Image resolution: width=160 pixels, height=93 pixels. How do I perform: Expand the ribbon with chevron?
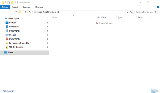tap(154, 7)
